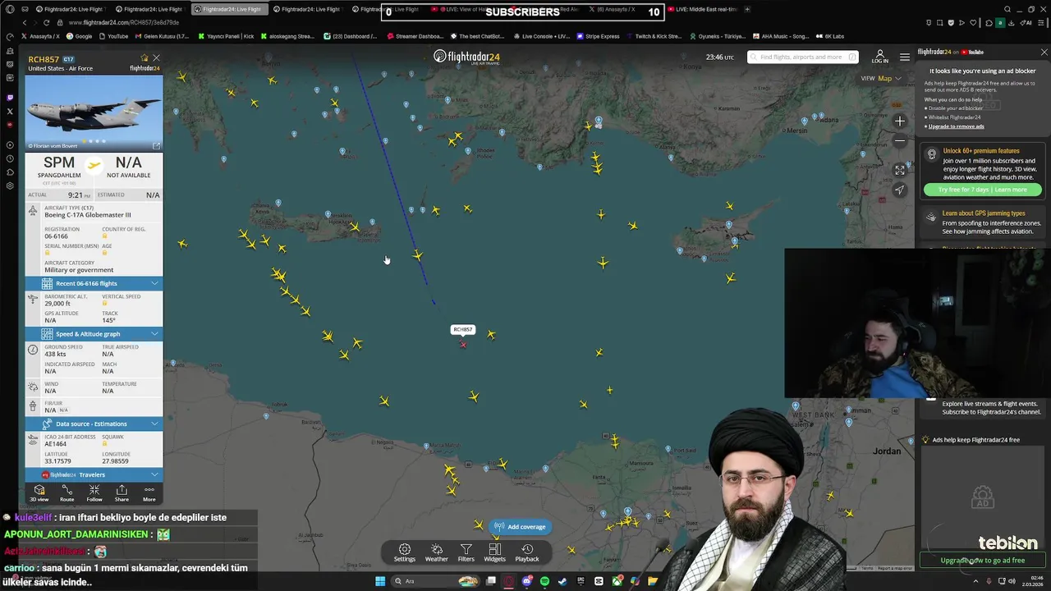Click Unlock 60+ premium features heading
Image resolution: width=1051 pixels, height=591 pixels.
[x=981, y=151]
